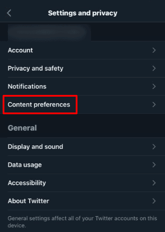Screen dimensions: 165x232
Task: Open Display and sound settings
Action: (x=82, y=147)
